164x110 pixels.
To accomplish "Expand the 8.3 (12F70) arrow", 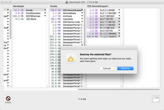I will click(x=119, y=30).
